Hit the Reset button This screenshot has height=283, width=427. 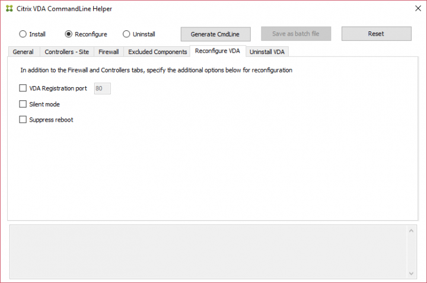(x=376, y=34)
